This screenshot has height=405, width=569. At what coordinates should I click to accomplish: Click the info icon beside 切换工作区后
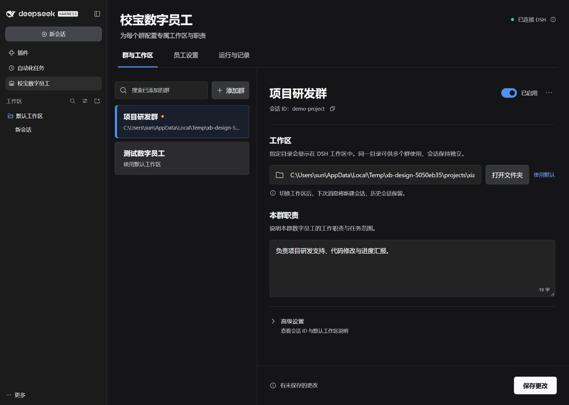tap(273, 193)
